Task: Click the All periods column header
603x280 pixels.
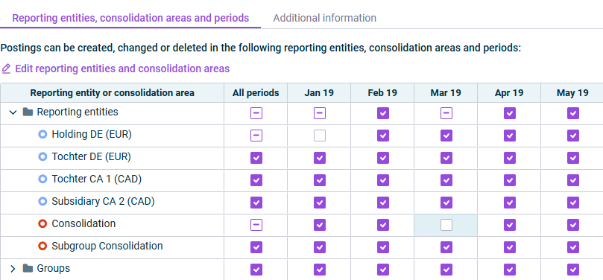Action: (256, 93)
